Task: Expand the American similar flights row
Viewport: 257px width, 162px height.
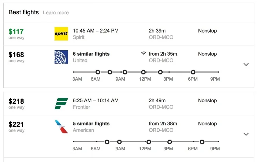Action: 246,134
